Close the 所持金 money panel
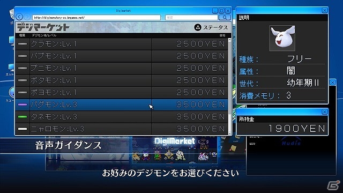343x193 pixels. (x=325, y=112)
